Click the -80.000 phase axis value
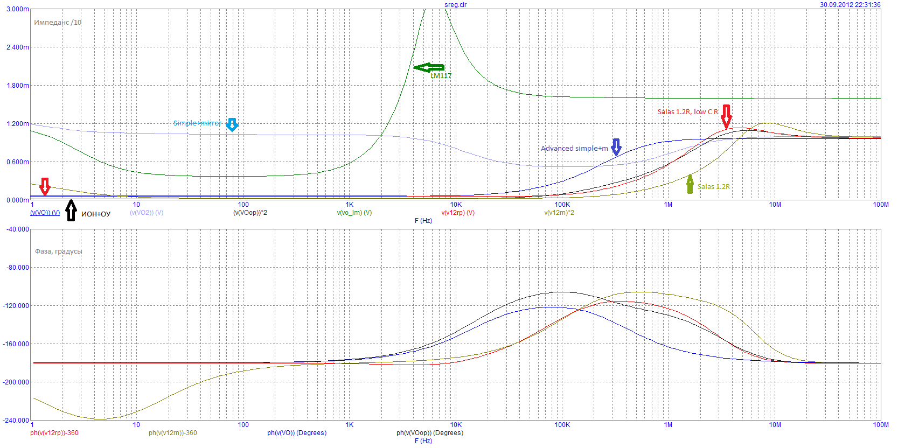Image resolution: width=898 pixels, height=448 pixels. point(18,268)
